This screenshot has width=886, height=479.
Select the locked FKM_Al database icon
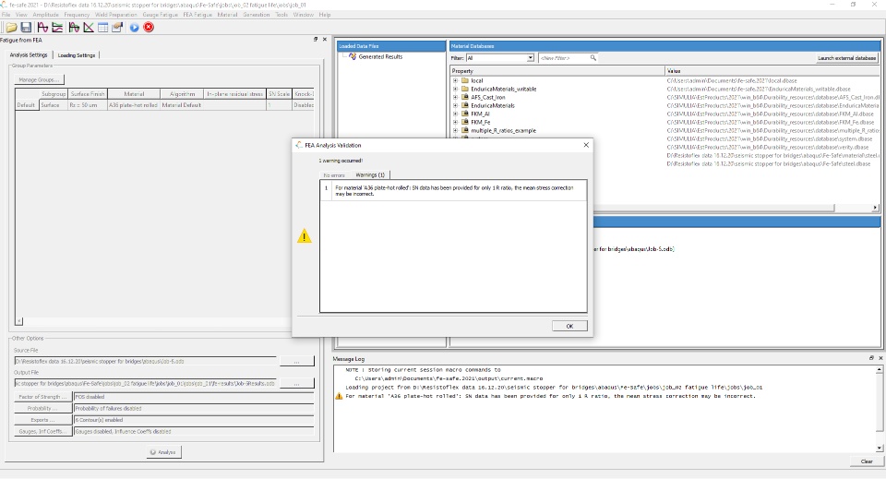click(465, 114)
